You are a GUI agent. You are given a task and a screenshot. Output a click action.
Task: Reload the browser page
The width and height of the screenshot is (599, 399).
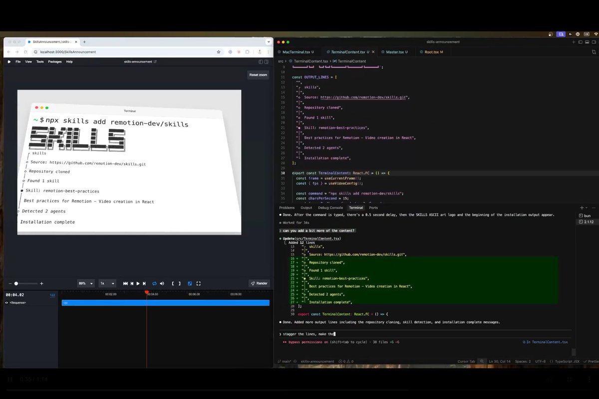tap(26, 52)
